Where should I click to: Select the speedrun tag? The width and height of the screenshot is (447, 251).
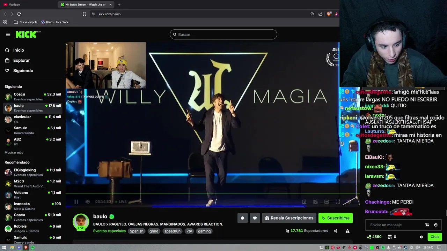pyautogui.click(x=173, y=231)
